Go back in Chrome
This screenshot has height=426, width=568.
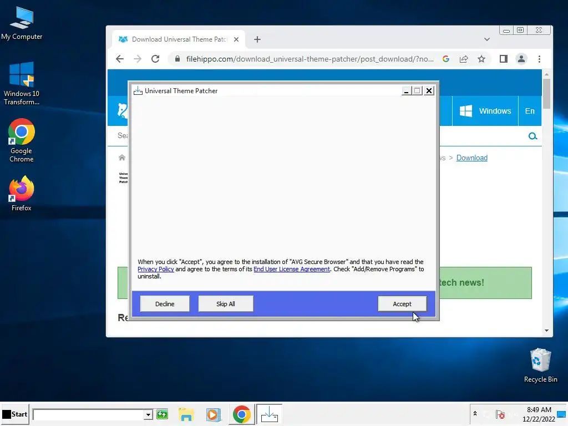(120, 59)
